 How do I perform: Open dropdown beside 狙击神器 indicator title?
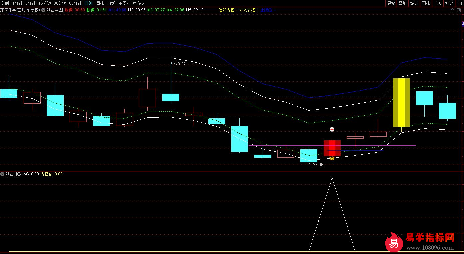point(2,174)
